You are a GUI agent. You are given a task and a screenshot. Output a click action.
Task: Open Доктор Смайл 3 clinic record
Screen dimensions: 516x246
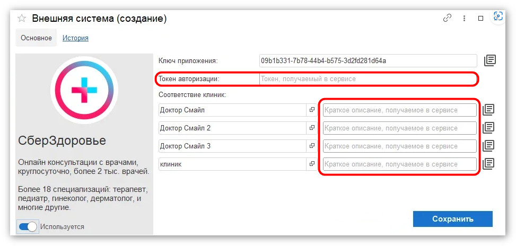pos(312,146)
